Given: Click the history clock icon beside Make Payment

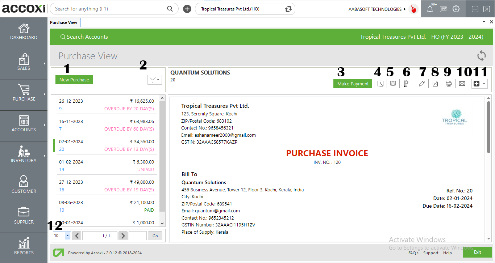Looking at the screenshot, I should pyautogui.click(x=380, y=84).
